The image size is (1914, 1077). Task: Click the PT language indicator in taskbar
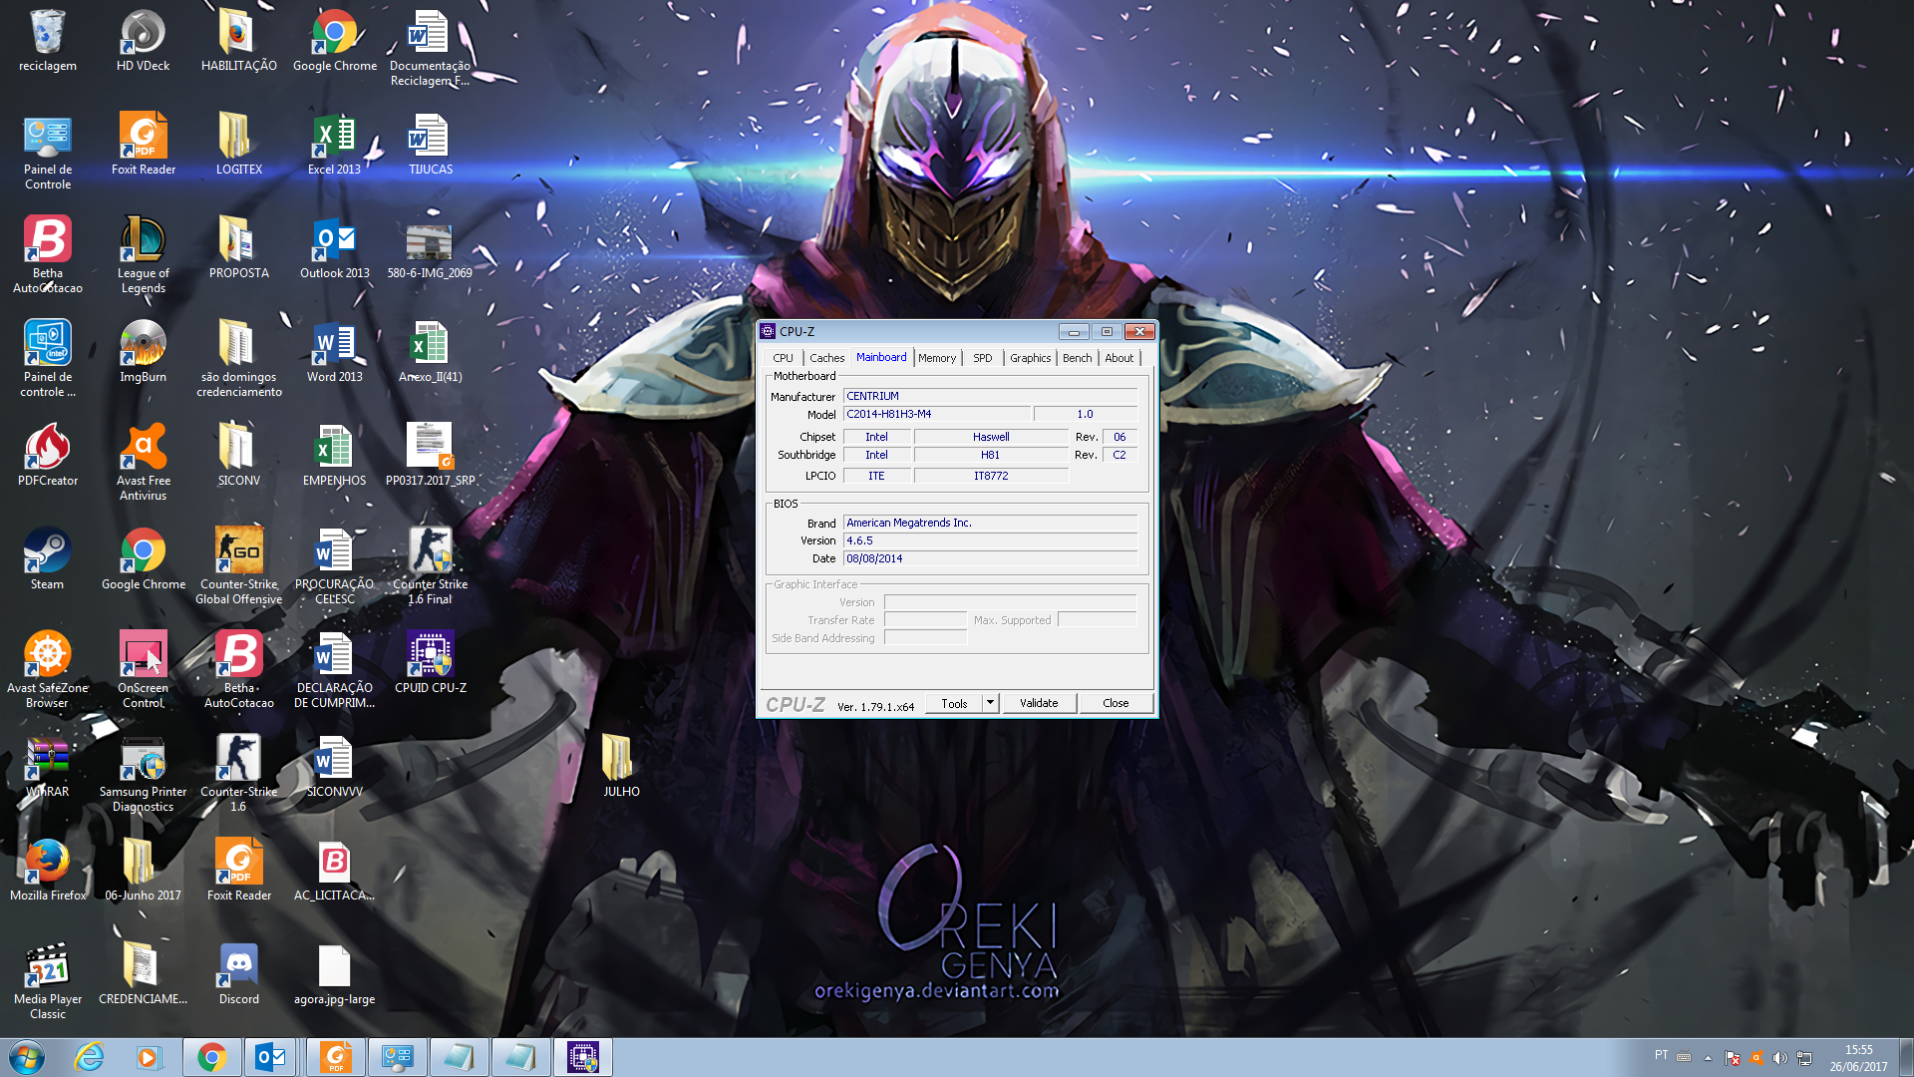coord(1661,1055)
